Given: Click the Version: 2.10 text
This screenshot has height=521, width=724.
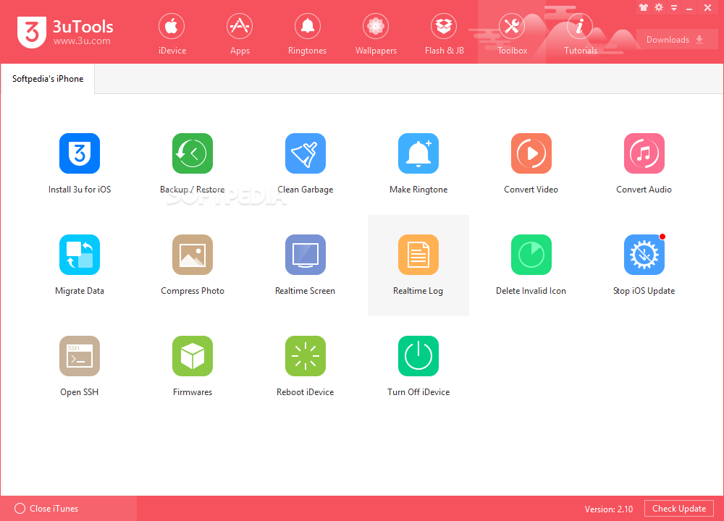Looking at the screenshot, I should pyautogui.click(x=609, y=509).
